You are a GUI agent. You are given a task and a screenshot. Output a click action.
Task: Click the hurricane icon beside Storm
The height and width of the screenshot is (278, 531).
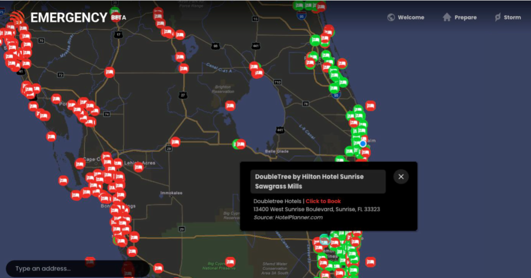click(498, 18)
